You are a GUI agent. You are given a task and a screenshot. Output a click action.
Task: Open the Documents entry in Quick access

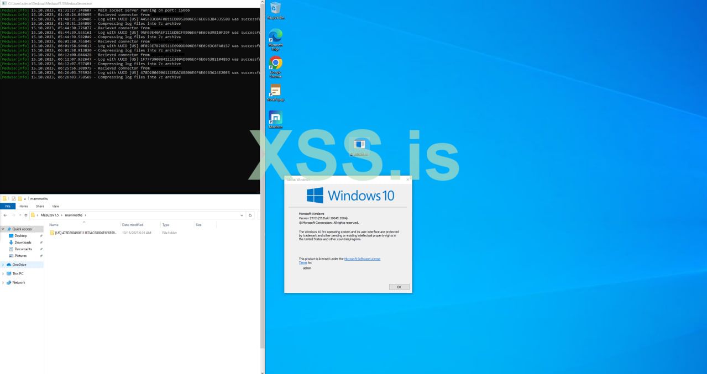pos(22,249)
